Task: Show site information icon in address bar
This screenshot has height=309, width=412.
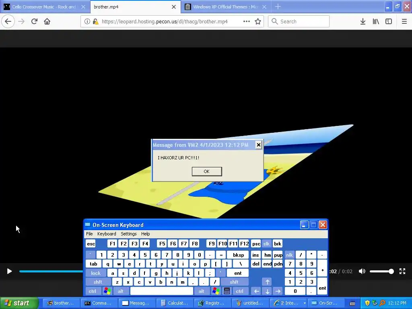Action: pyautogui.click(x=87, y=22)
